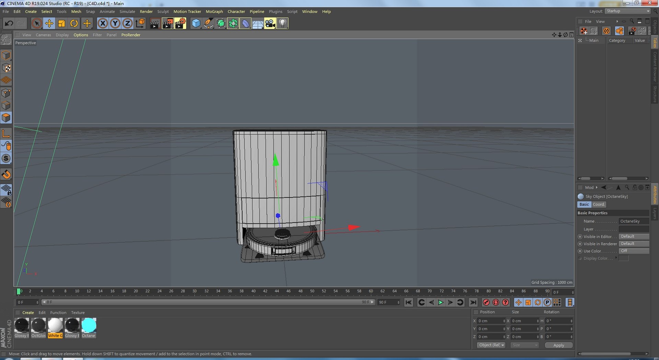The height and width of the screenshot is (360, 659).
Task: Switch to Texture mode in left palette
Action: (x=6, y=68)
